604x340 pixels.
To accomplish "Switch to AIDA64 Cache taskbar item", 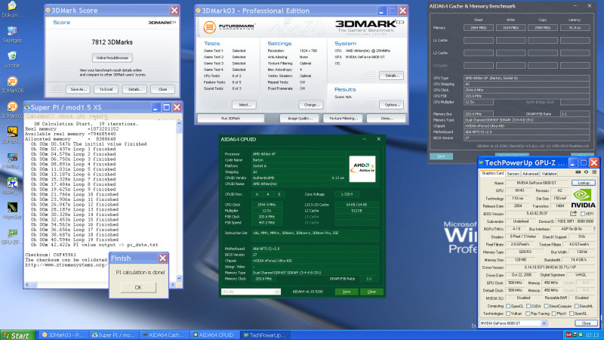I will tap(165, 335).
